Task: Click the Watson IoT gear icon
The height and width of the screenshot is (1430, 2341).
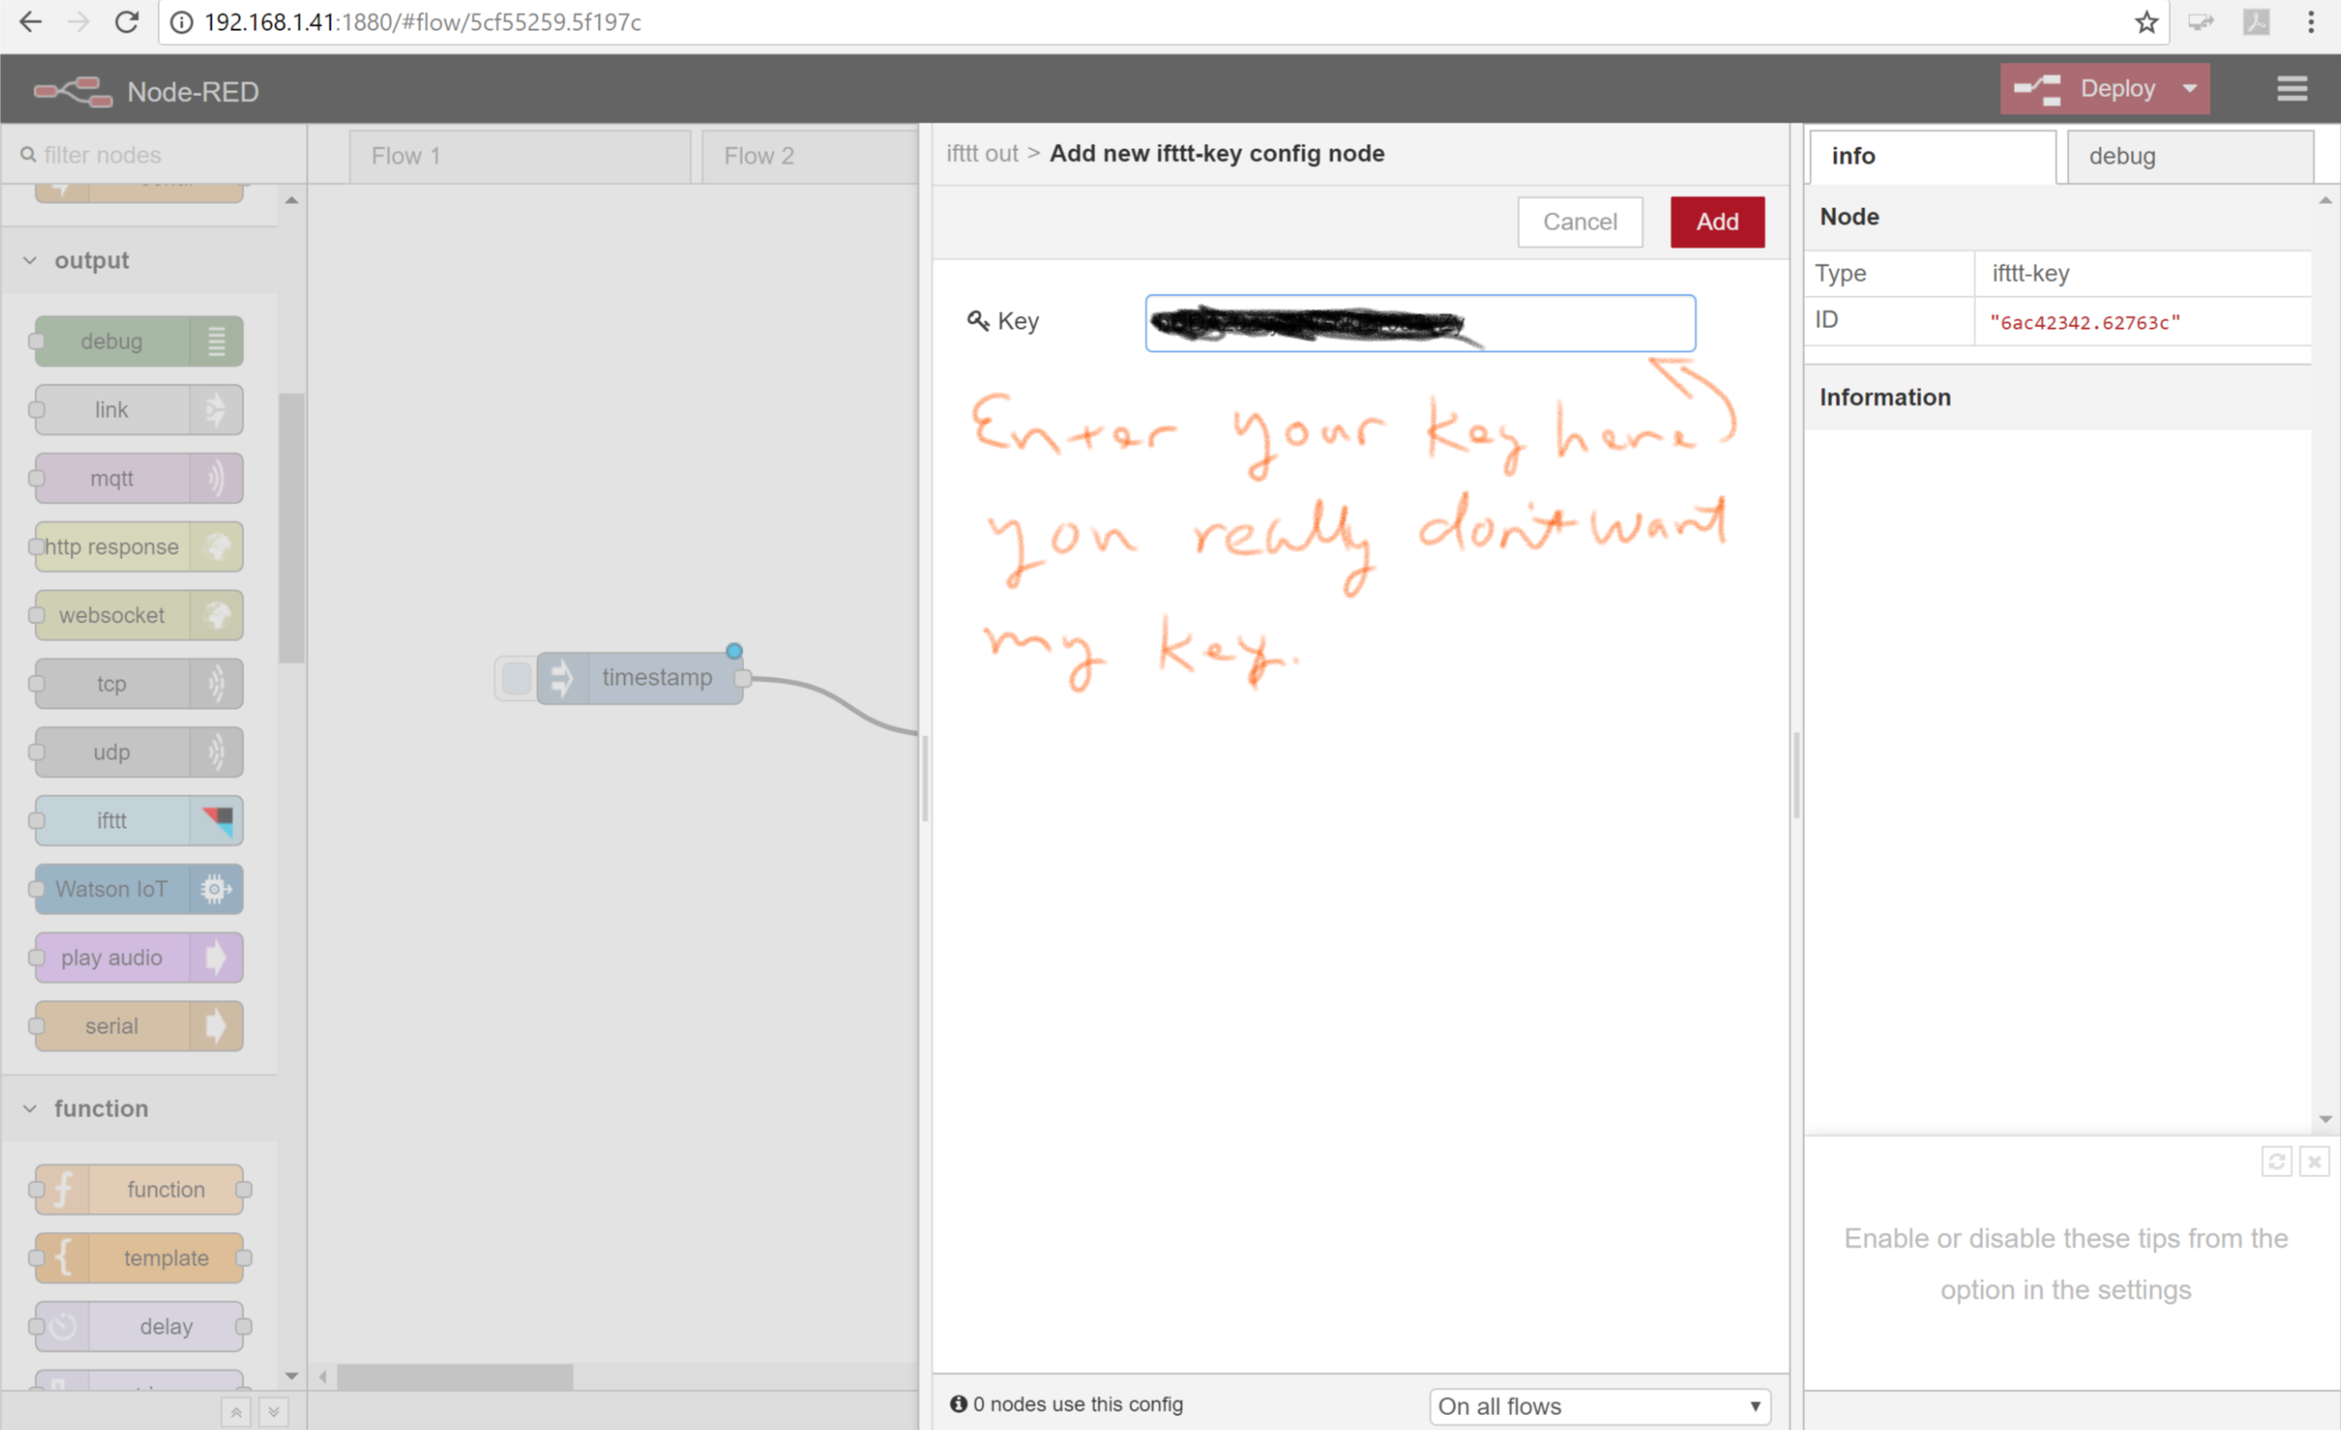Action: 217,889
